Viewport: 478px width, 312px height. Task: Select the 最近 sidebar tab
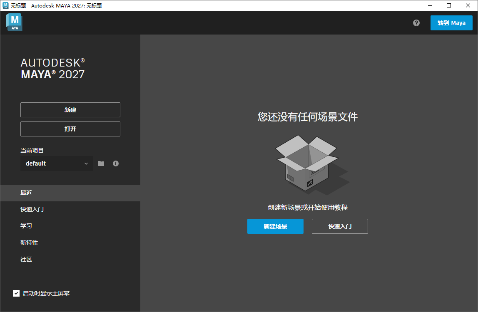(x=26, y=193)
